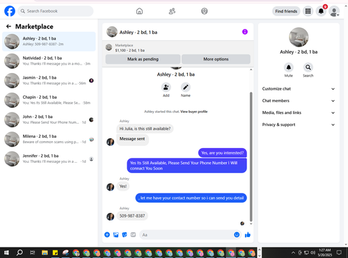Choose a GIF icon
Viewport: 348px width, 258px height.
pos(133,235)
